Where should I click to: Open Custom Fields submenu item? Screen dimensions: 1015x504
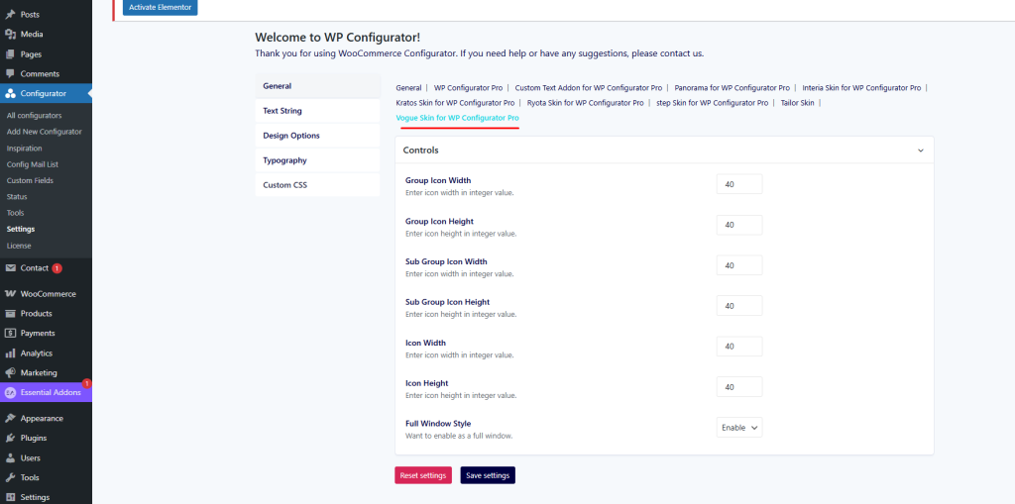(x=30, y=180)
